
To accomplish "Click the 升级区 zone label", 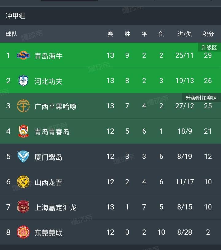I will pyautogui.click(x=209, y=47).
